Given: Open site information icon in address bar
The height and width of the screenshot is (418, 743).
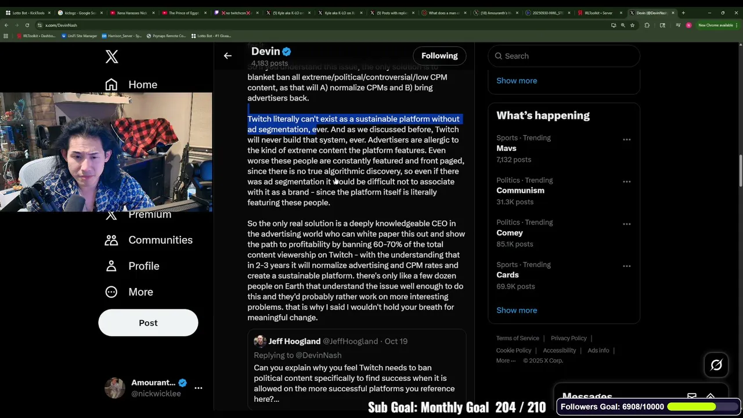Looking at the screenshot, I should [x=40, y=25].
